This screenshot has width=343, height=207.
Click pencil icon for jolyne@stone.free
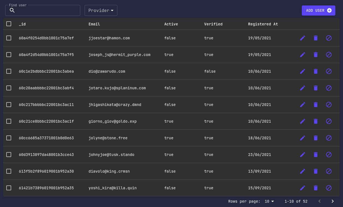tap(302, 138)
